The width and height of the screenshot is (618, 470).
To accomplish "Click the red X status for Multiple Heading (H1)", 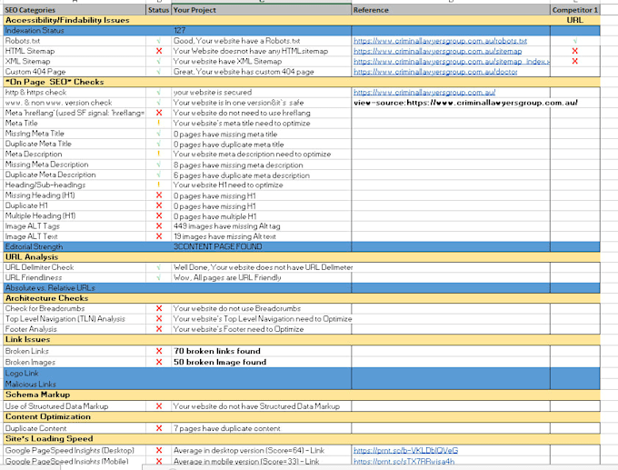I will coord(159,215).
